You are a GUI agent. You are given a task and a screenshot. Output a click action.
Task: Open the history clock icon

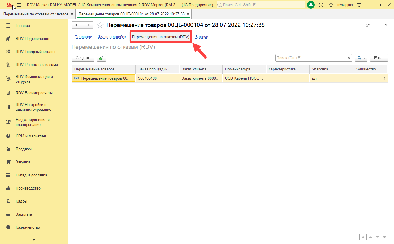tap(321, 5)
